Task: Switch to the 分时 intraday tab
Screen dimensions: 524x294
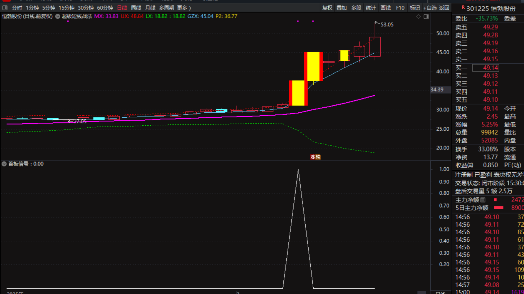Action: pos(17,8)
